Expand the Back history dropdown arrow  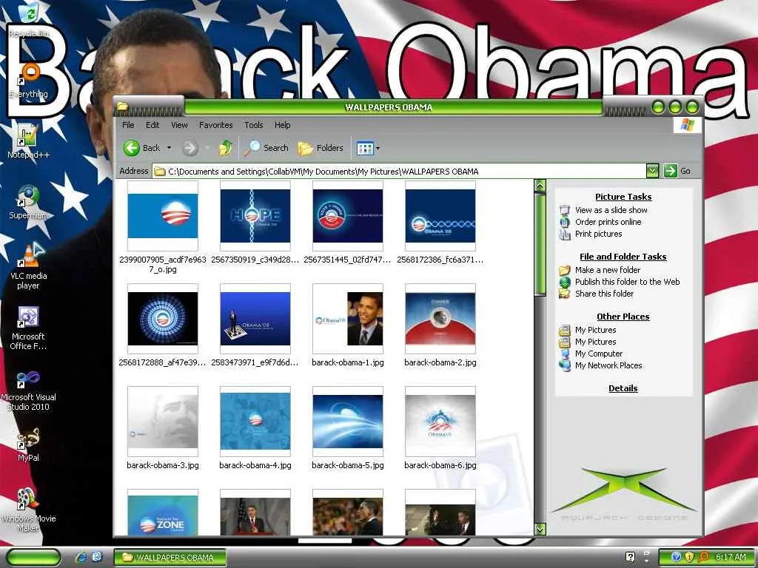(170, 148)
